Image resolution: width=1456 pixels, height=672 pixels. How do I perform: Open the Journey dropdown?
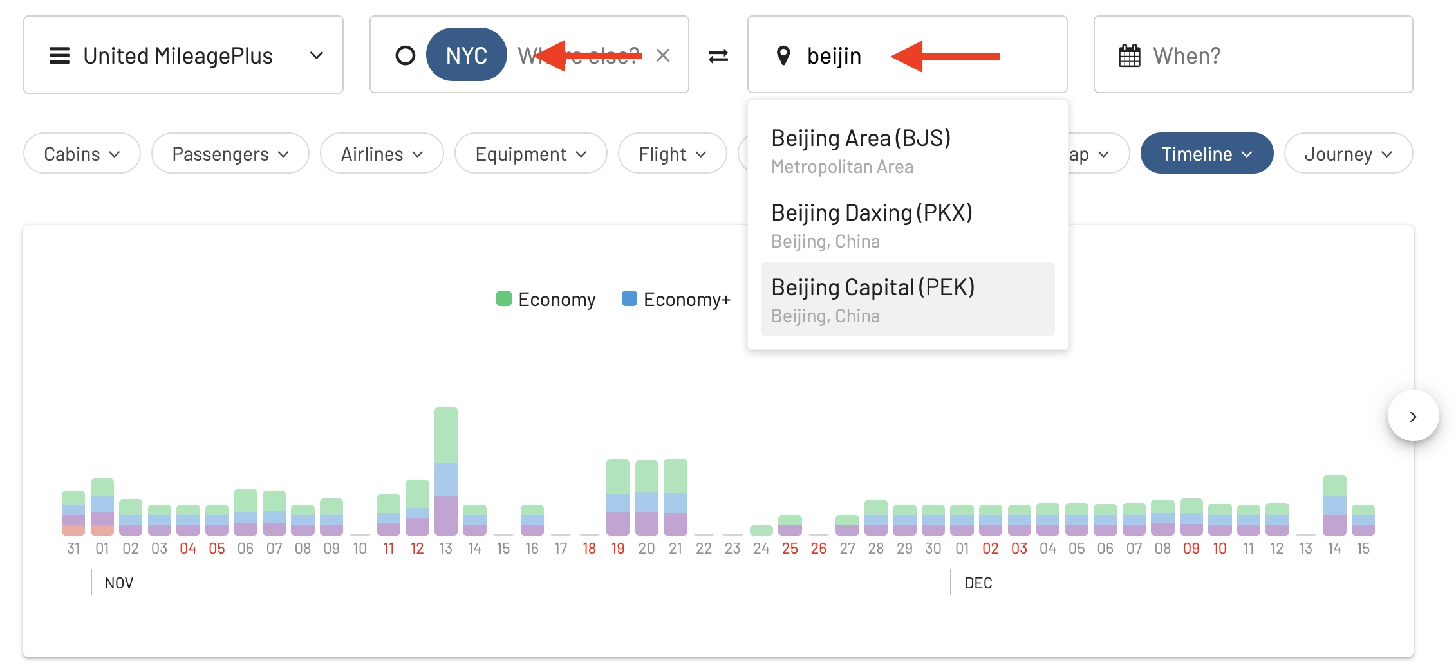point(1349,154)
